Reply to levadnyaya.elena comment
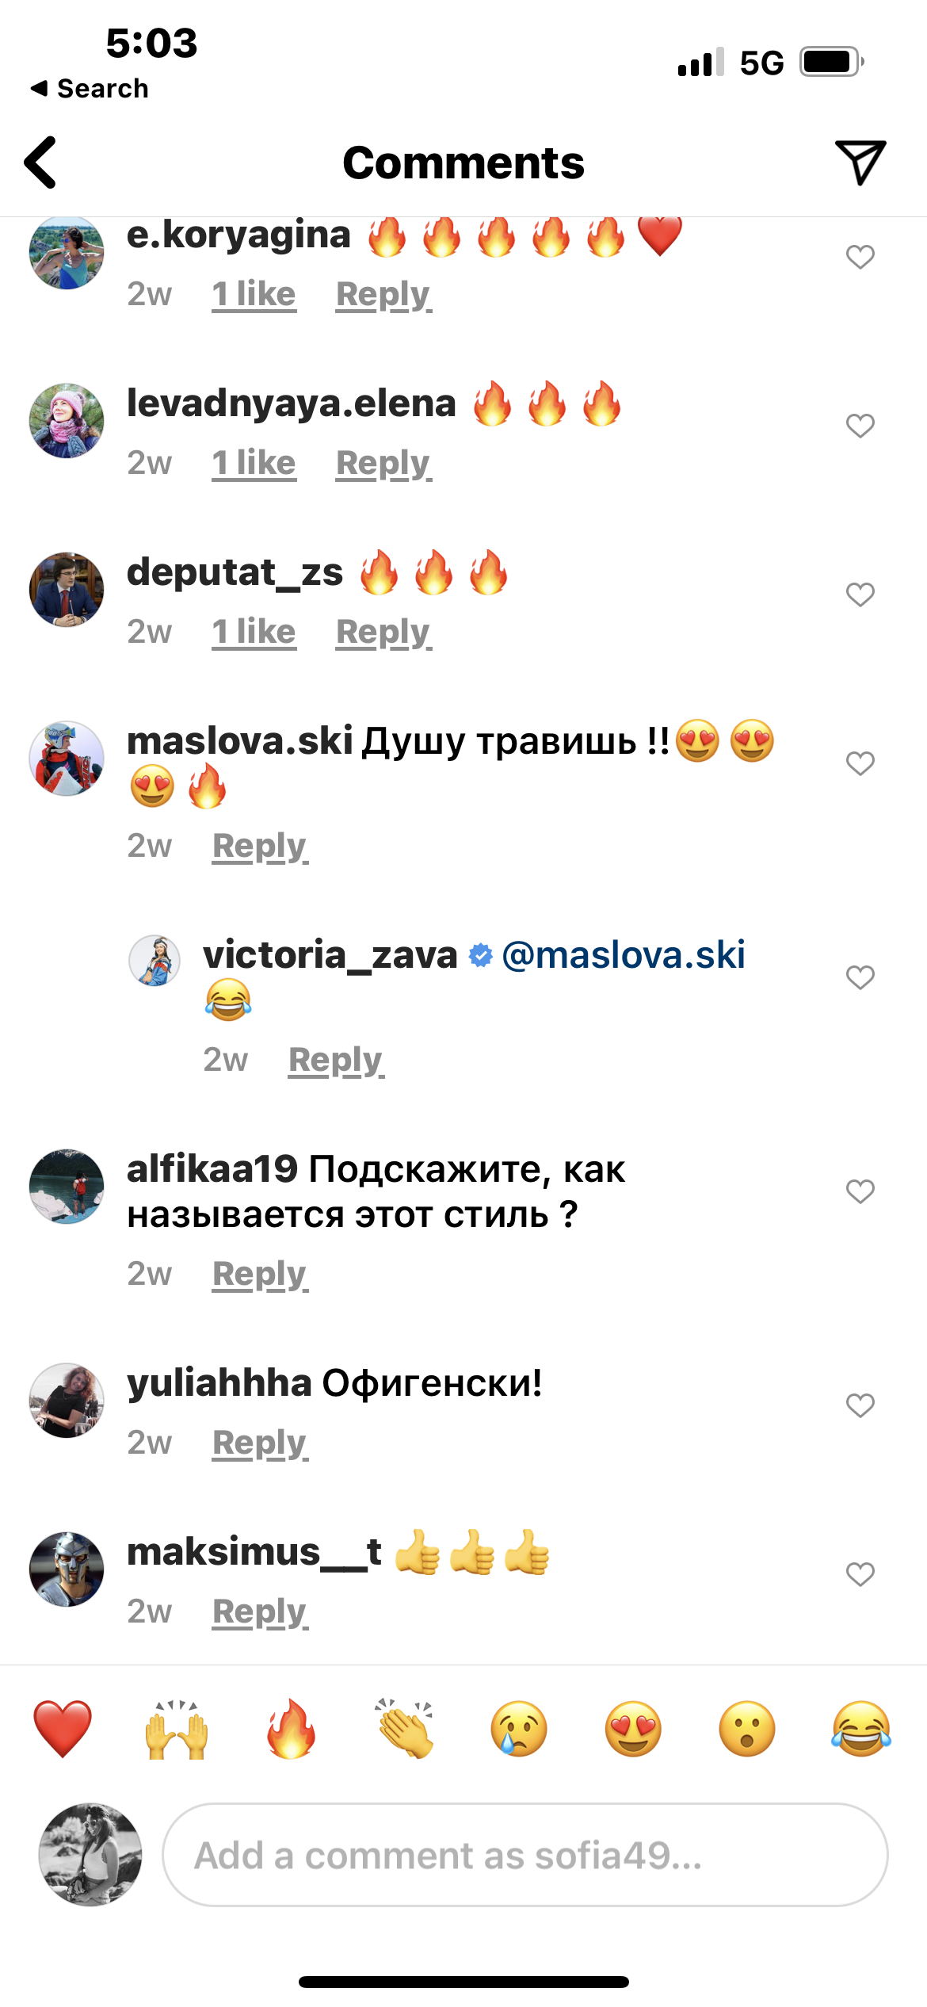The image size is (927, 2007). pos(383,464)
